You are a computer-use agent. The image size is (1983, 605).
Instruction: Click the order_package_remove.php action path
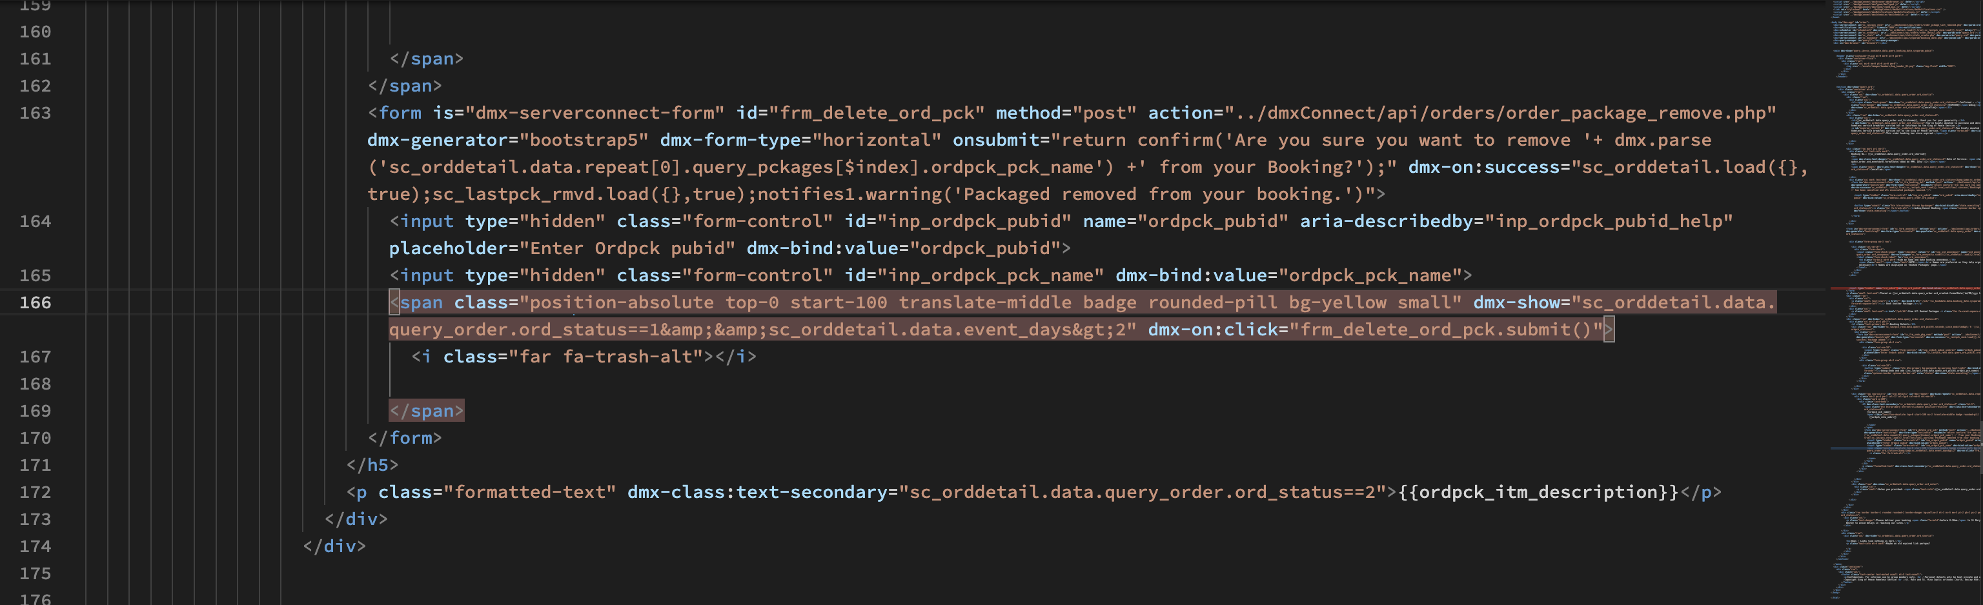[1500, 113]
